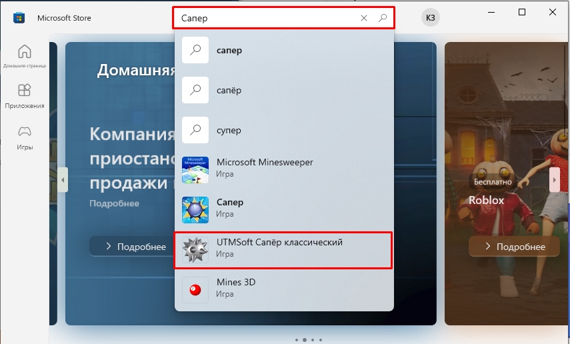Image resolution: width=570 pixels, height=344 pixels.
Task: Open Microsoft Minesweeper game result
Action: pos(284,170)
